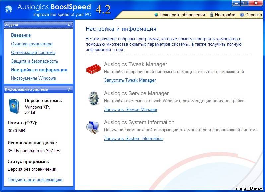Open Очистка компьютера section
The height and width of the screenshot is (192, 265).
pyautogui.click(x=32, y=44)
